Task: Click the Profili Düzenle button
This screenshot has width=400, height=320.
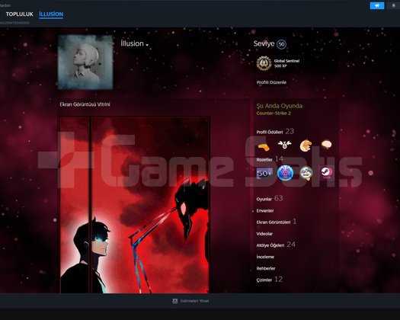Action: [x=271, y=82]
